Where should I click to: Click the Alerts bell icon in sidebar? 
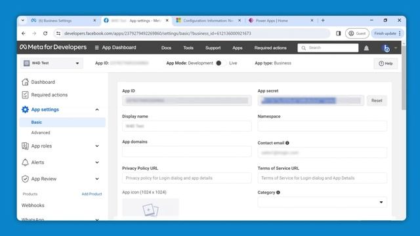click(x=25, y=163)
